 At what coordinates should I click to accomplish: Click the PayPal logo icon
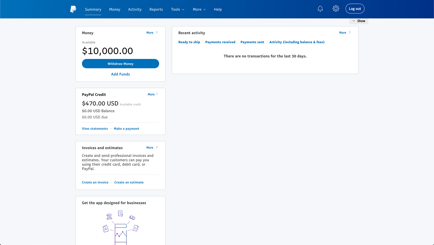(x=73, y=9)
